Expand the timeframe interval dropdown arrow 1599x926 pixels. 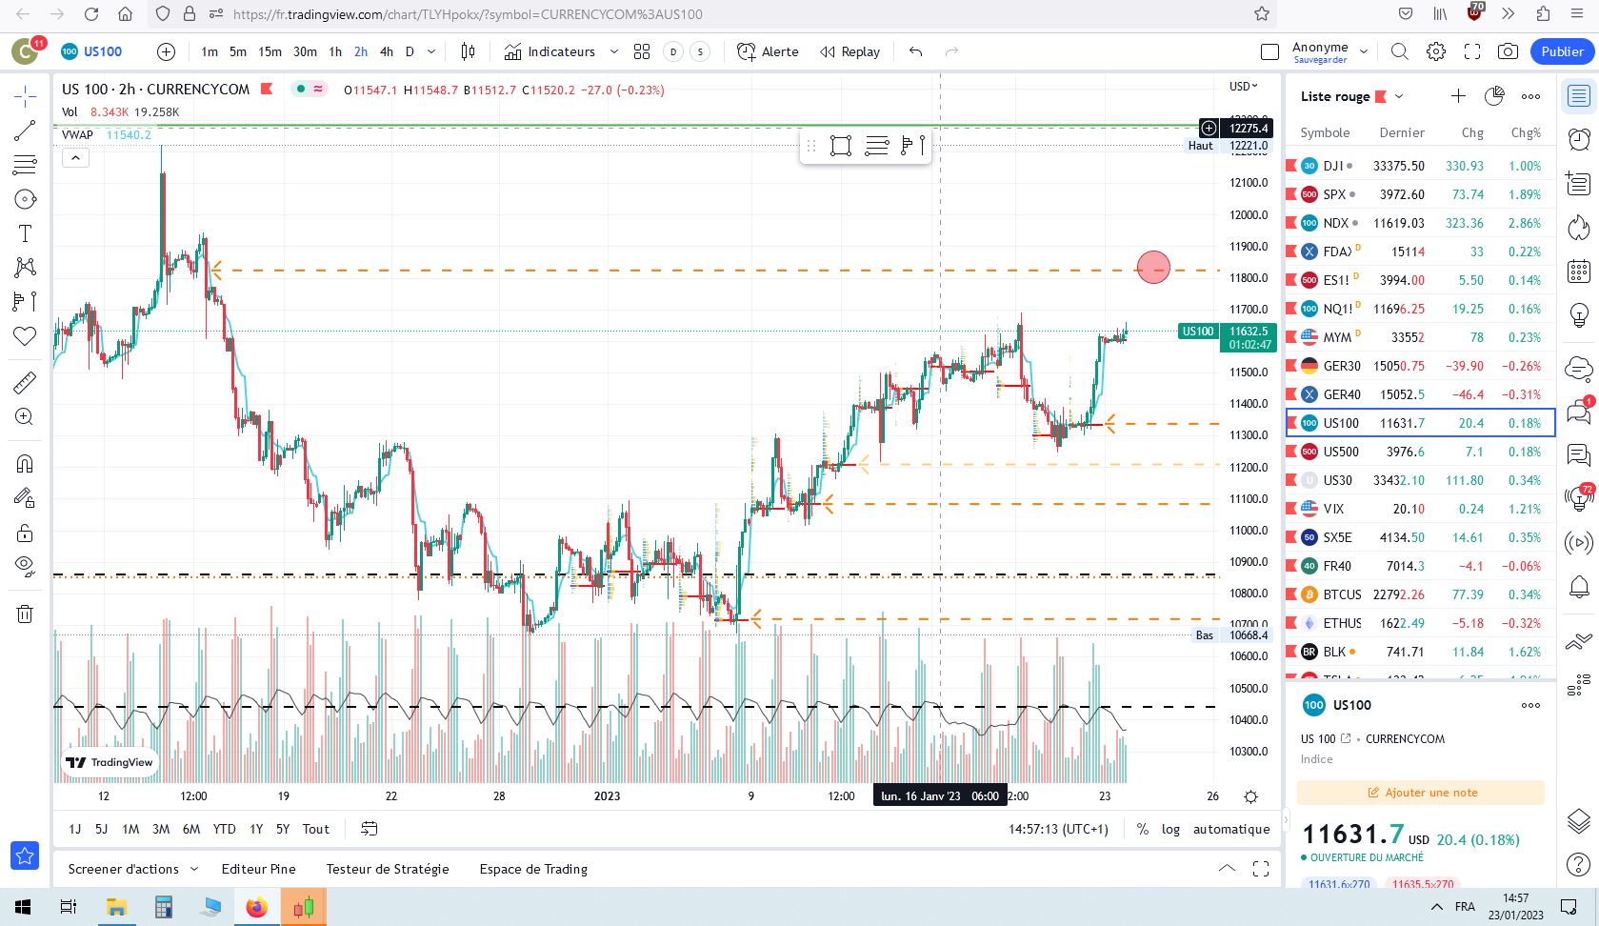431,51
